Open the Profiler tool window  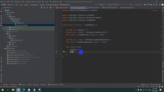(x=43, y=85)
